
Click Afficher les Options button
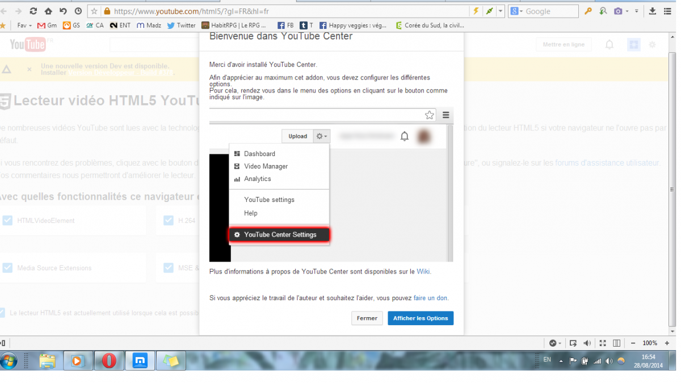click(x=421, y=318)
